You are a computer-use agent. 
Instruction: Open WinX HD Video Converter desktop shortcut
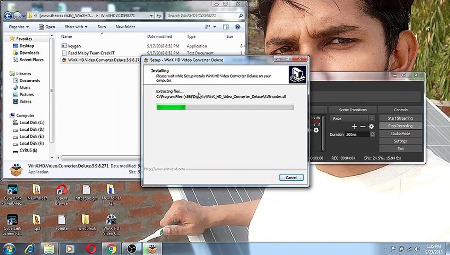pyautogui.click(x=111, y=225)
